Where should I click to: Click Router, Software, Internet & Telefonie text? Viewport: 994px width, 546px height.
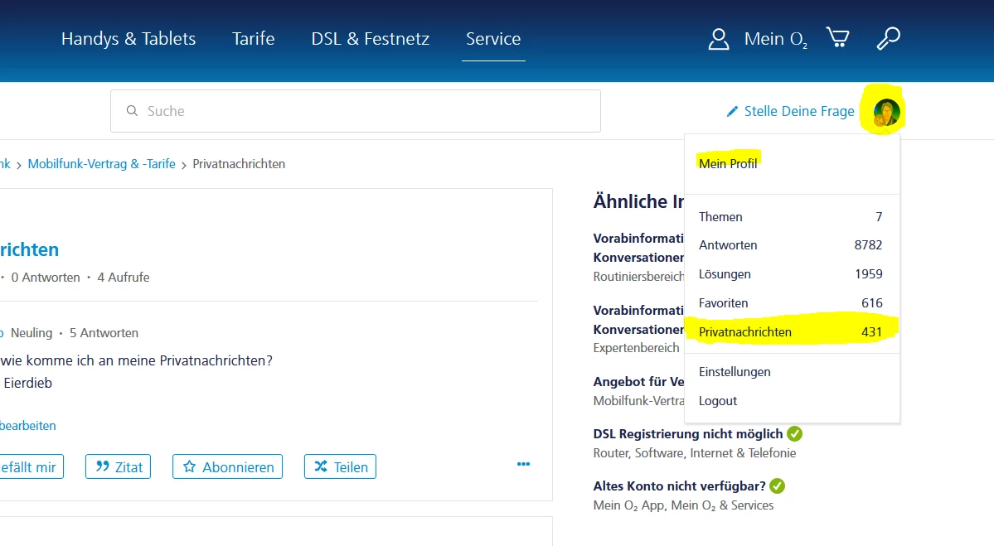tap(695, 453)
